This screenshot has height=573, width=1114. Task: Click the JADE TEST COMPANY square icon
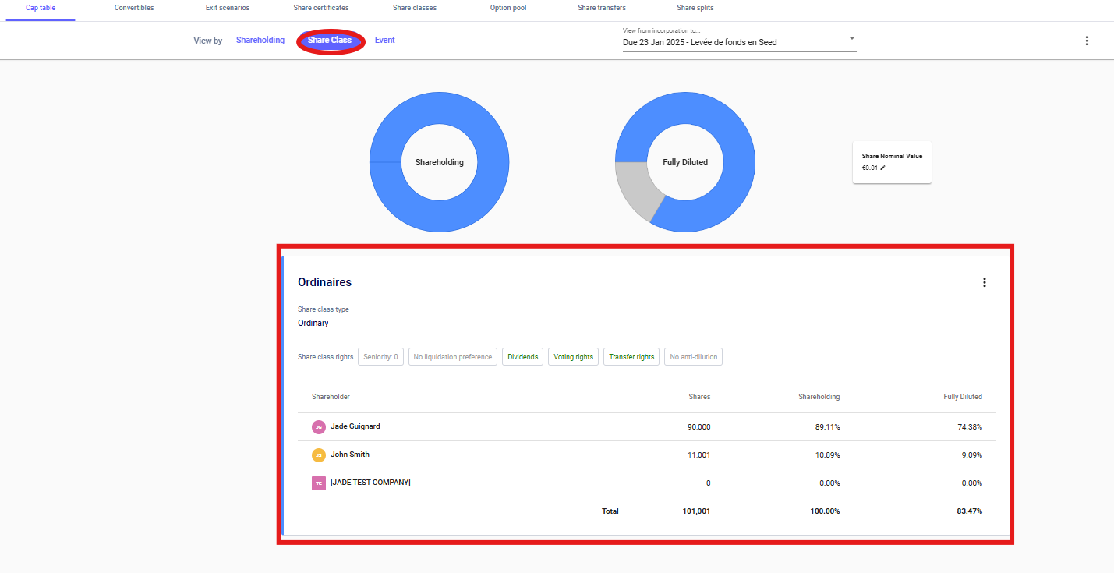click(318, 483)
